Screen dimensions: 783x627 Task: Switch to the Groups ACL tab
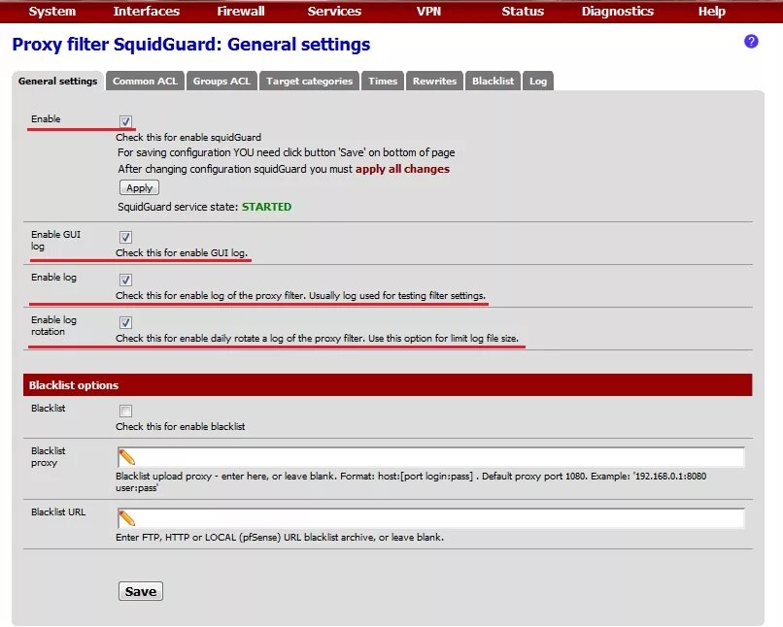pyautogui.click(x=221, y=81)
